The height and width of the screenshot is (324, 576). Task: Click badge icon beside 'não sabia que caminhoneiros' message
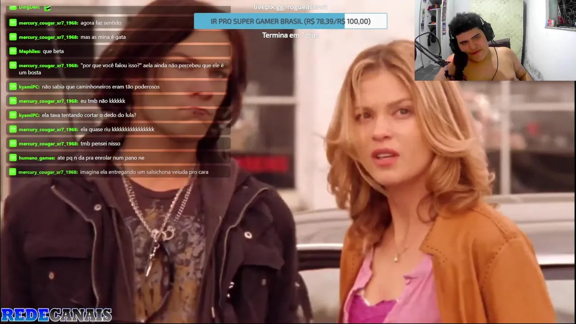[13, 86]
